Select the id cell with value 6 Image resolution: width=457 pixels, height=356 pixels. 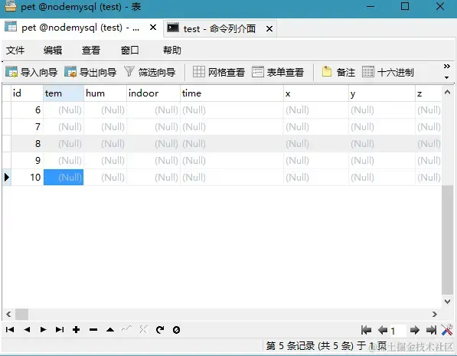[x=27, y=110]
